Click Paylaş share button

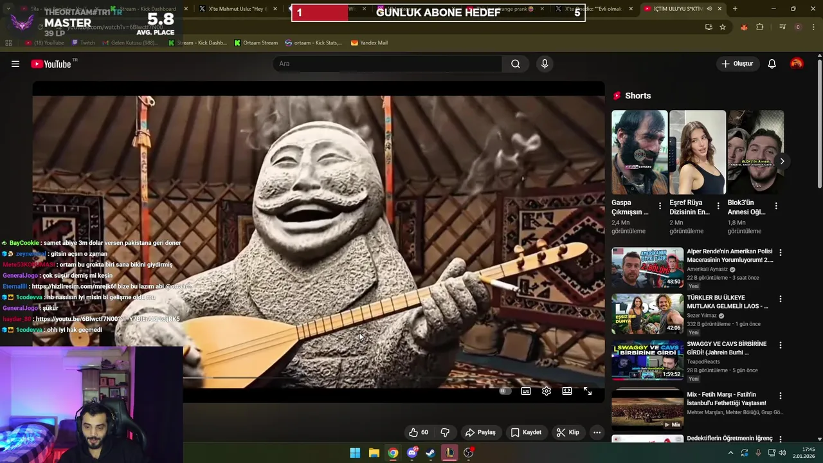480,432
